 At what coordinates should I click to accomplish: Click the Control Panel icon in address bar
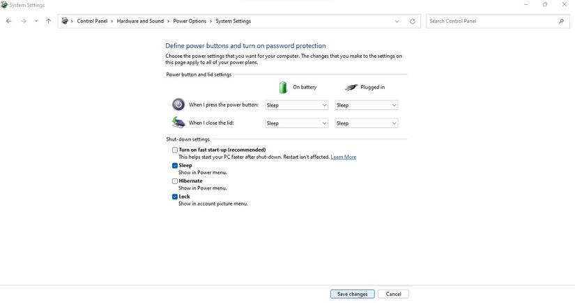tap(65, 21)
